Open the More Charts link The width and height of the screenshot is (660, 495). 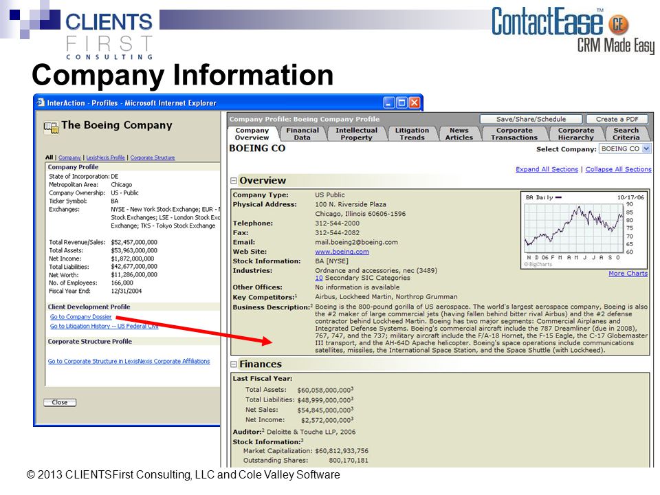tap(628, 273)
